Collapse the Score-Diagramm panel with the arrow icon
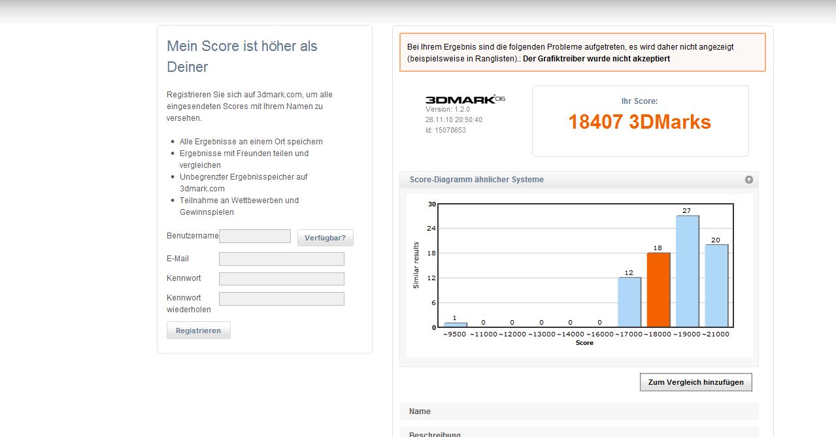Image resolution: width=836 pixels, height=437 pixels. [x=748, y=180]
